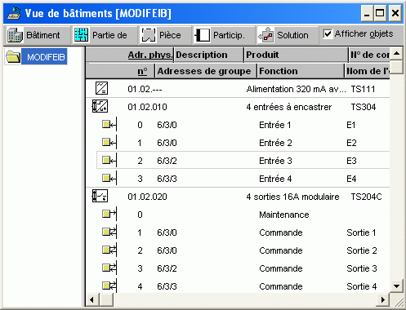The height and width of the screenshot is (310, 406).
Task: Click the object icon for Sortie 1
Action: tap(109, 232)
